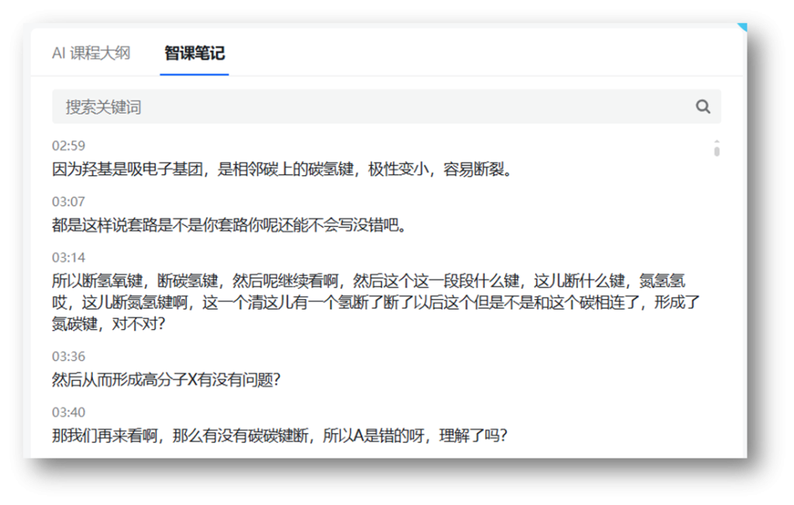This screenshot has width=794, height=505.
Task: Click note text starting 都是这样说套路
Action: (x=230, y=225)
